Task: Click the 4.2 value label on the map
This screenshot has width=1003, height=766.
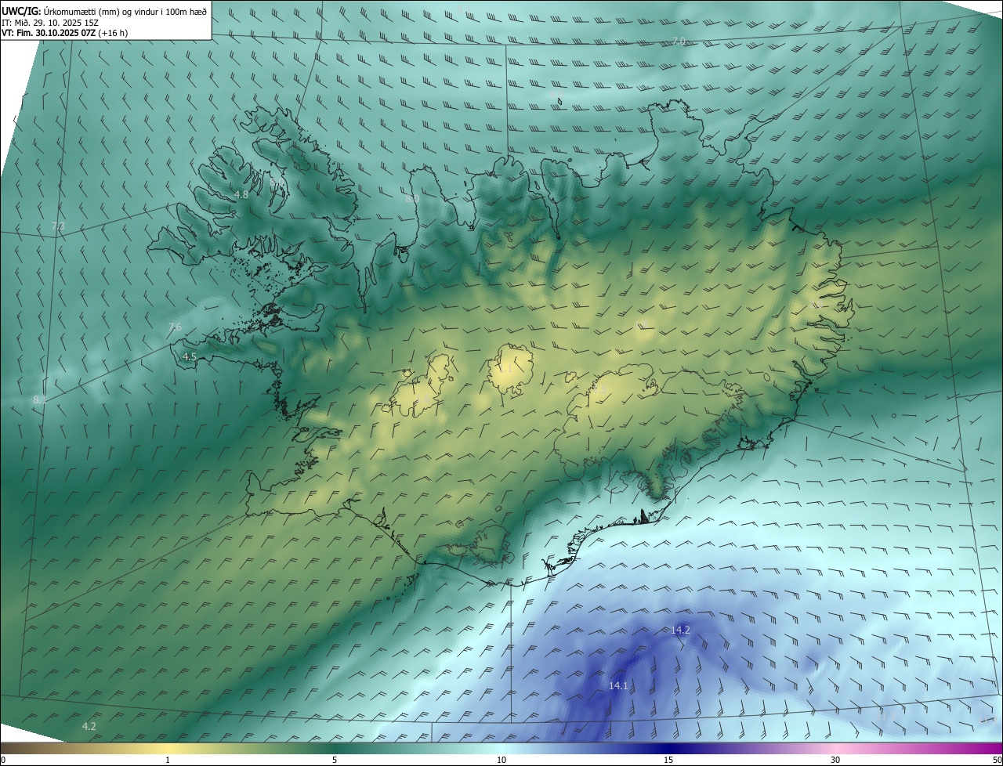Action: [x=89, y=726]
